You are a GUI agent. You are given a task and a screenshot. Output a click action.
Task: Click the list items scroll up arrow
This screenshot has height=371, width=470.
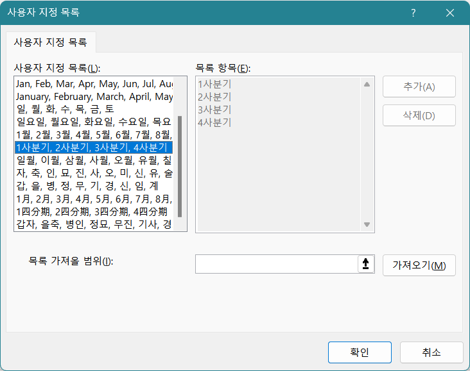367,85
